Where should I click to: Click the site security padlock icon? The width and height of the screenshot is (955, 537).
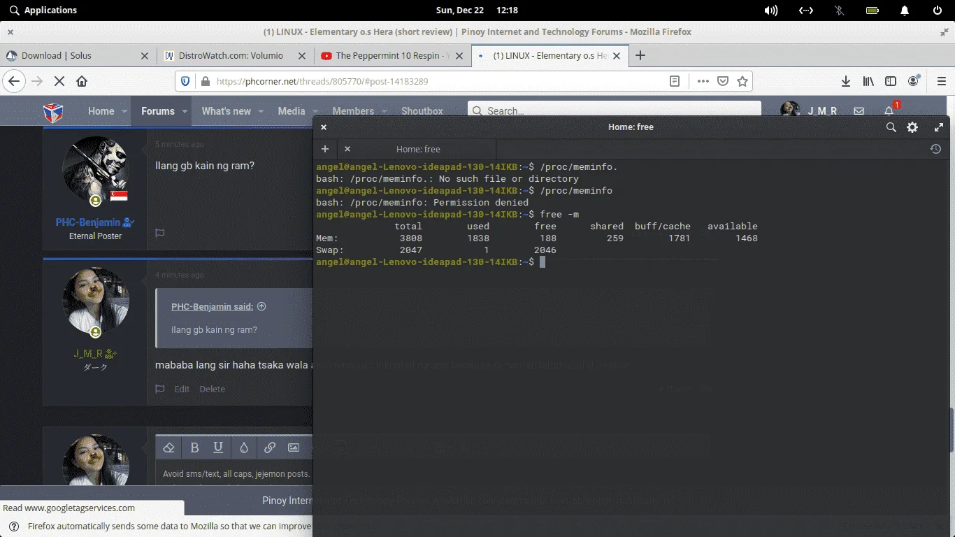[205, 81]
